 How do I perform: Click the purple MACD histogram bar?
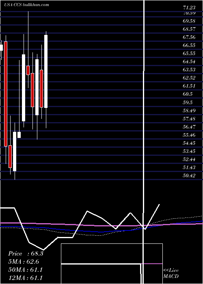point(152,264)
